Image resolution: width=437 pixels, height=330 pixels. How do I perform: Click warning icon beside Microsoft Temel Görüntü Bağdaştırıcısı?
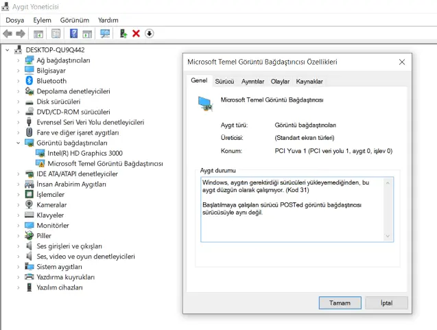(40, 163)
